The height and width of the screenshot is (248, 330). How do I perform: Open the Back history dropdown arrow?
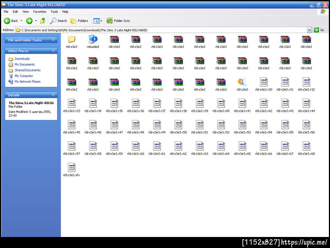pos(21,21)
